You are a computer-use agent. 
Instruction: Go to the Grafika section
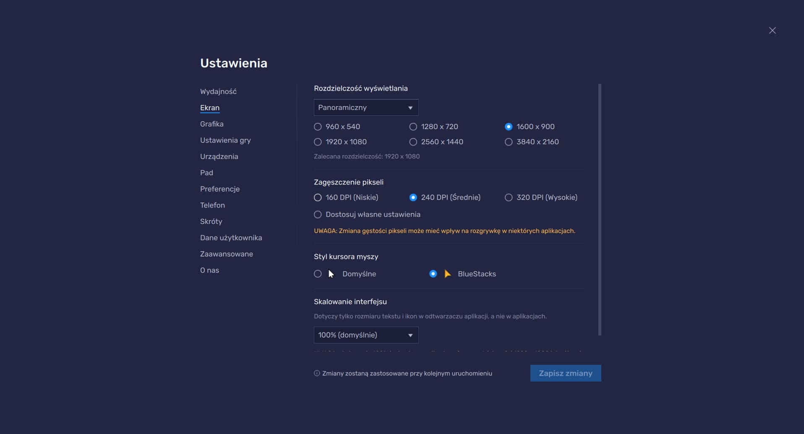[x=212, y=124]
